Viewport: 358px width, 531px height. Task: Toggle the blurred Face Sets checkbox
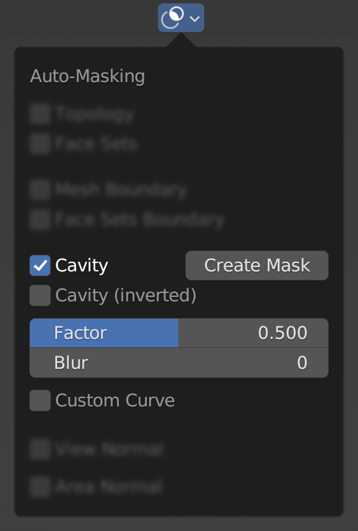tap(40, 143)
